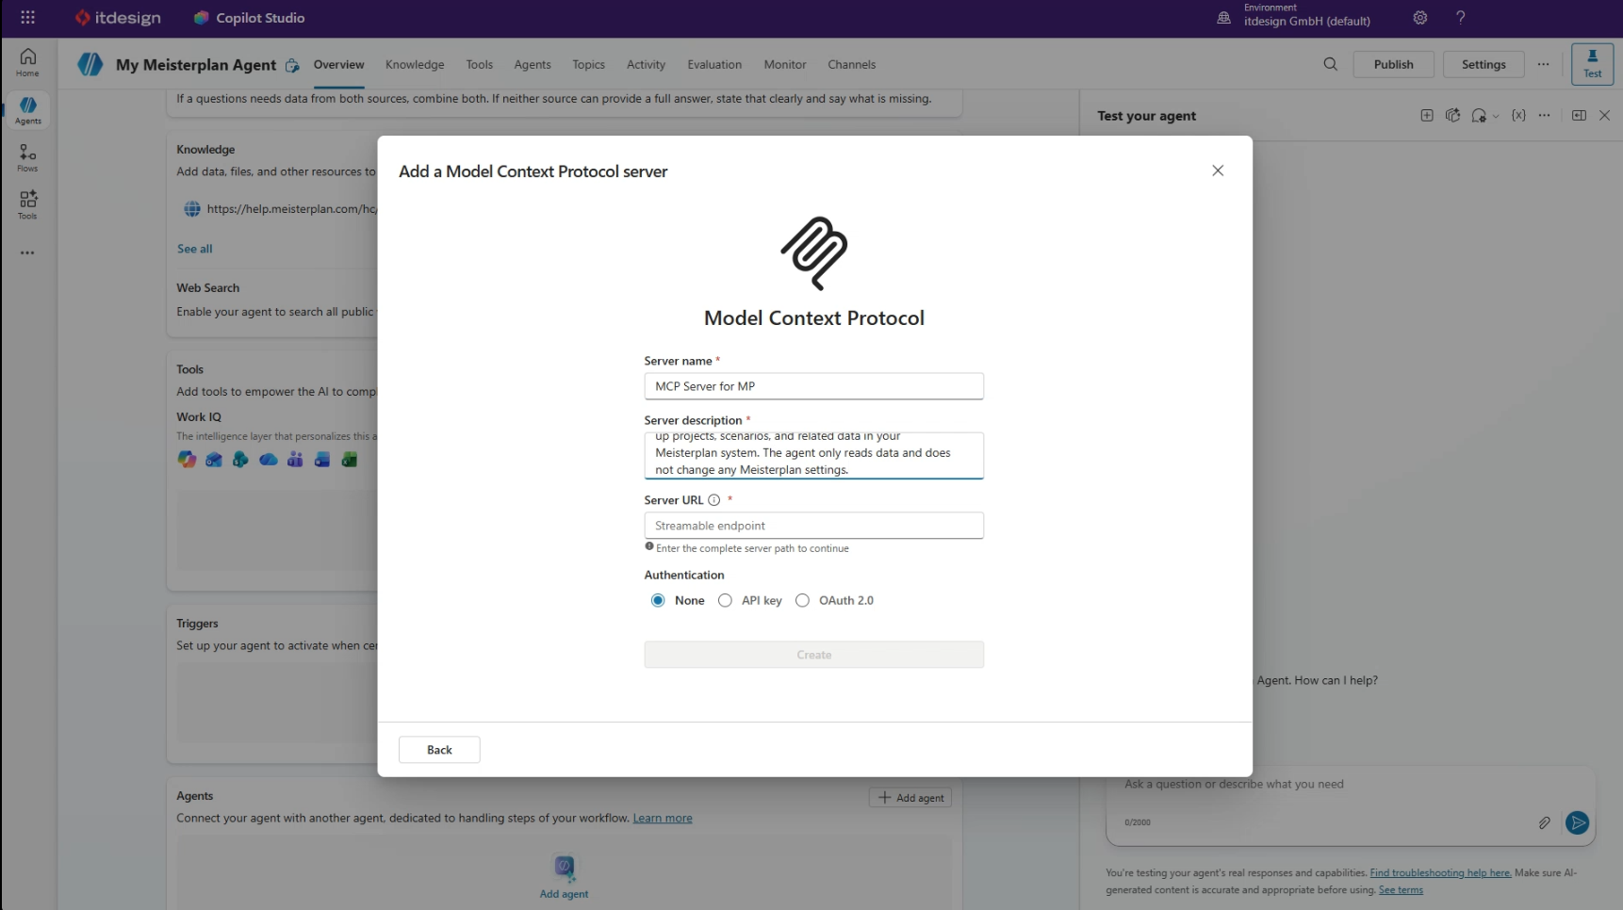The height and width of the screenshot is (910, 1623).
Task: Click the Create button
Action: pos(814,655)
